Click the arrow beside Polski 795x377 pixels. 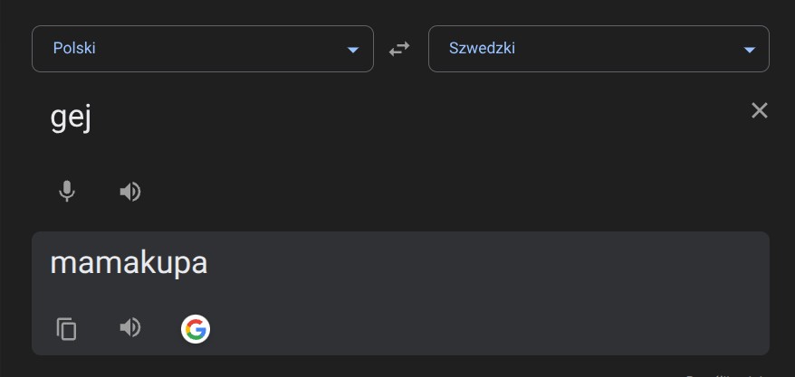point(353,50)
